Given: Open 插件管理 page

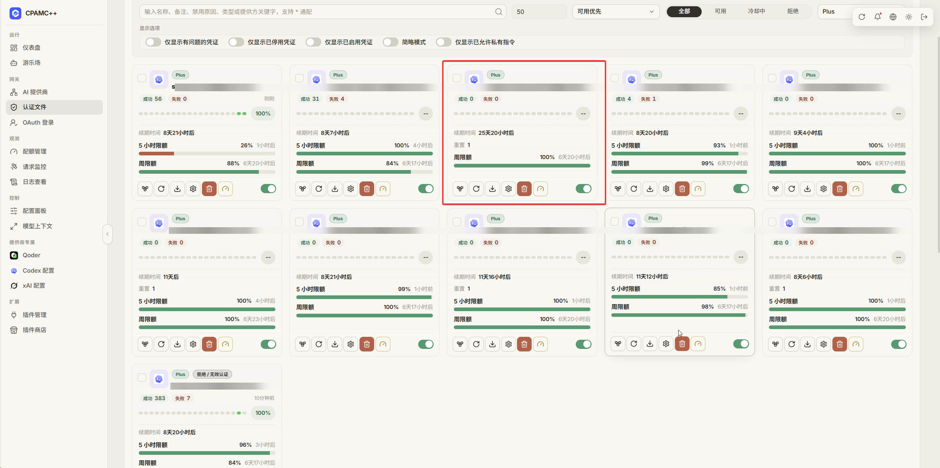Looking at the screenshot, I should click(54, 315).
